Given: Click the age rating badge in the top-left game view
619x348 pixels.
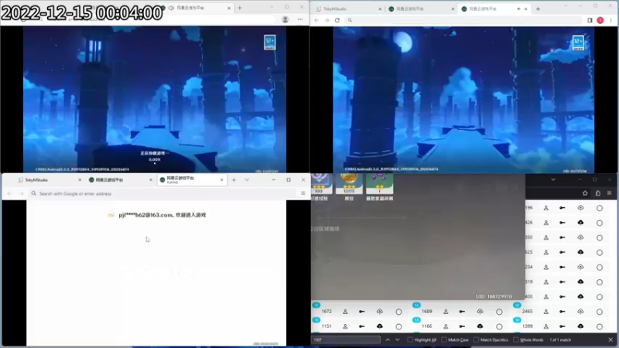Looking at the screenshot, I should [270, 43].
